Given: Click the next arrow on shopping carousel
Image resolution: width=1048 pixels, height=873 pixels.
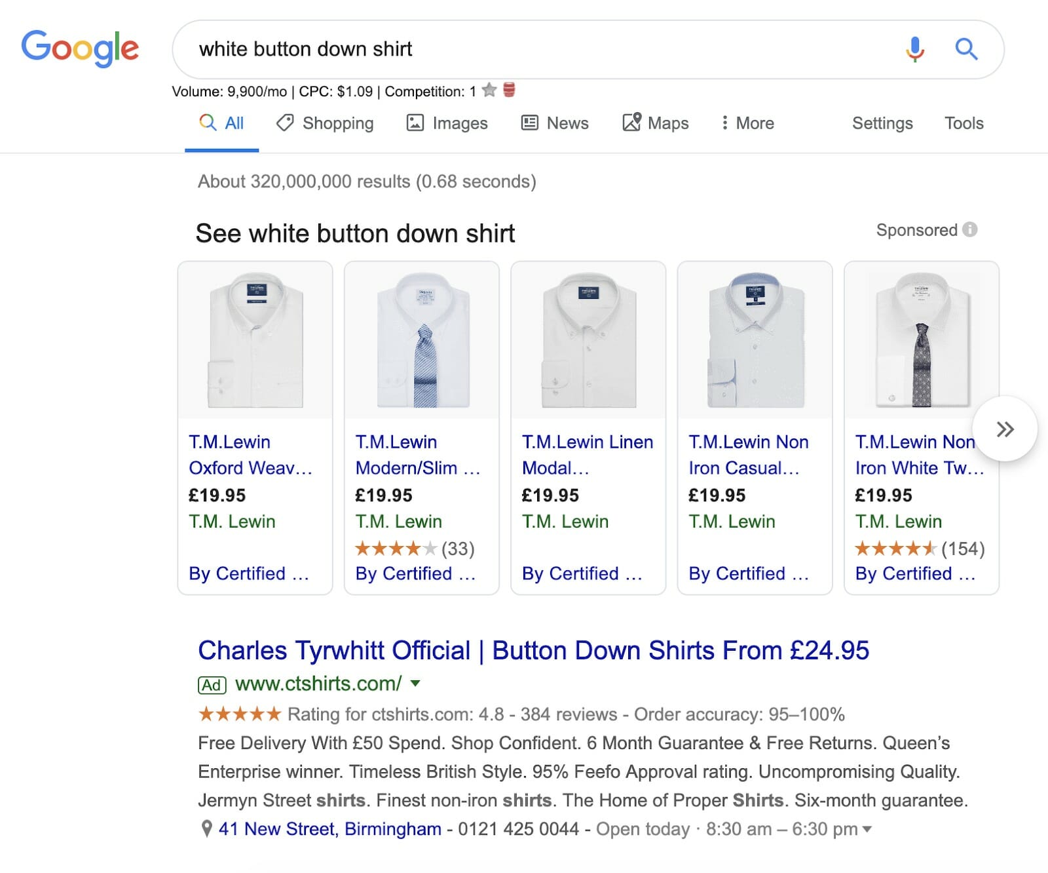Looking at the screenshot, I should [1005, 429].
